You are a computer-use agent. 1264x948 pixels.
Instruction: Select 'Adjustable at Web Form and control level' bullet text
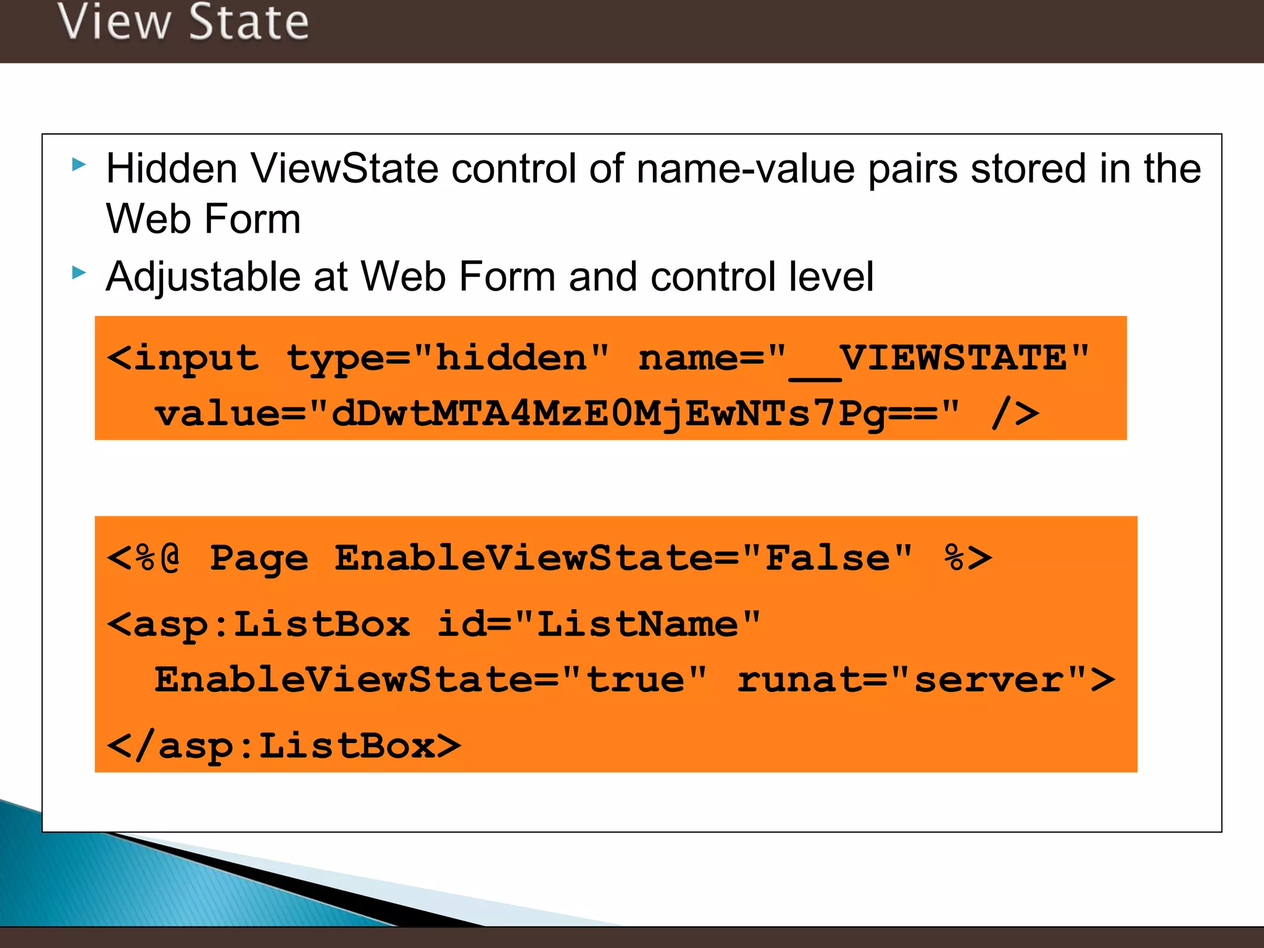[489, 276]
